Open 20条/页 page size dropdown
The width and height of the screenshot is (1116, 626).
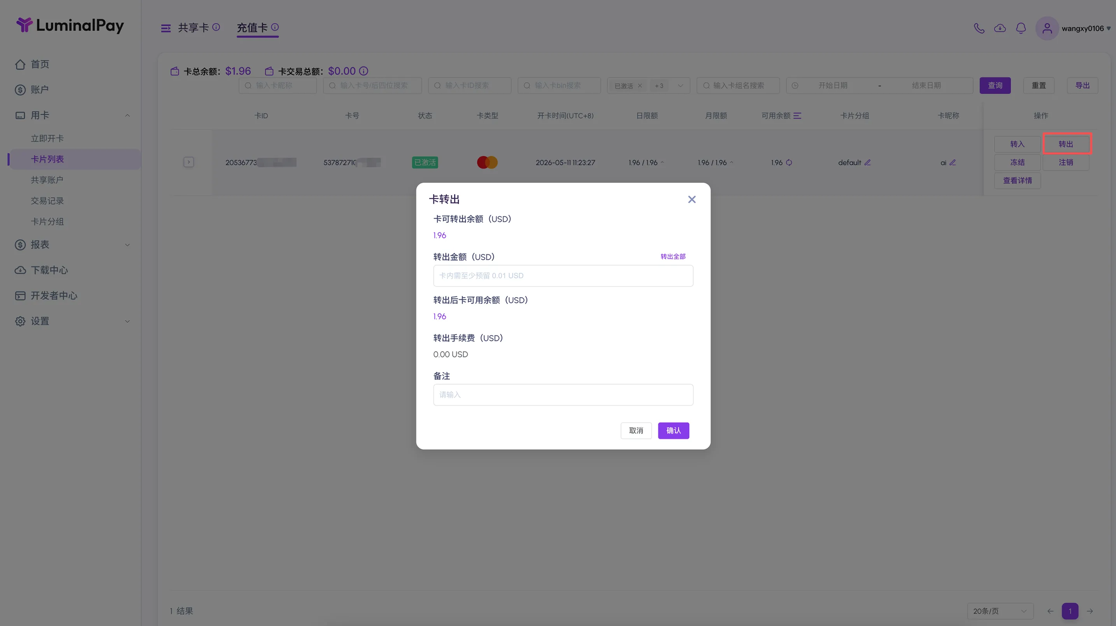pyautogui.click(x=1000, y=611)
